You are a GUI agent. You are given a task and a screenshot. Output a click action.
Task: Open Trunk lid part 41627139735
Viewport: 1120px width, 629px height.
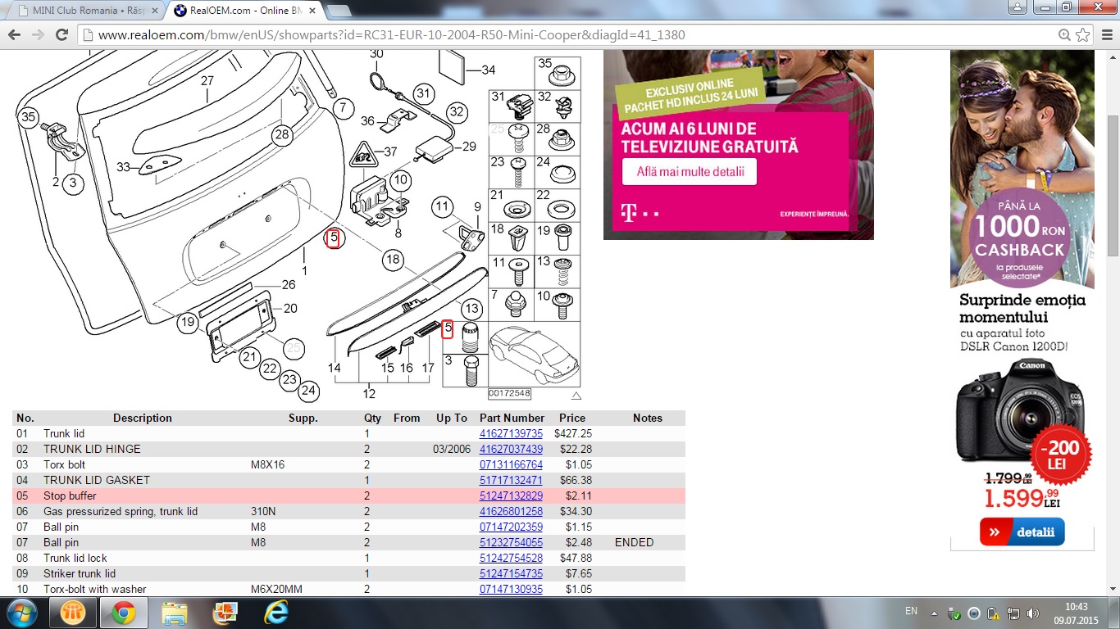point(511,433)
